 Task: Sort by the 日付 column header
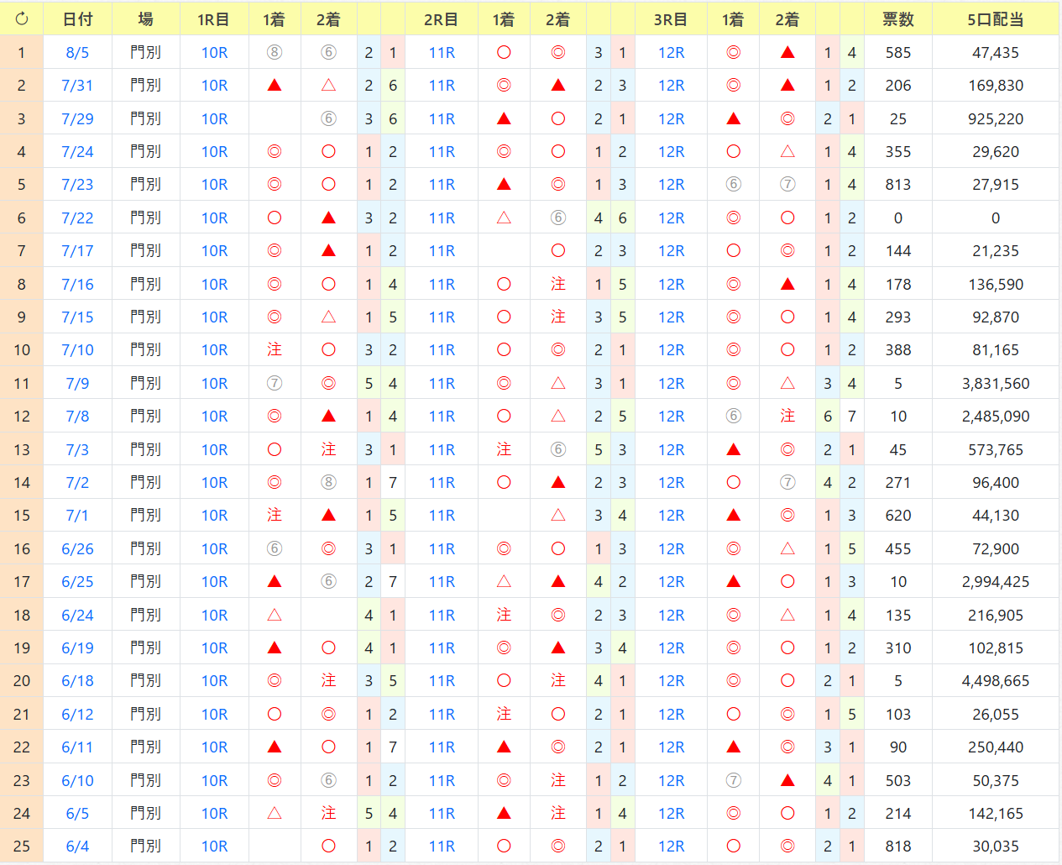point(77,18)
